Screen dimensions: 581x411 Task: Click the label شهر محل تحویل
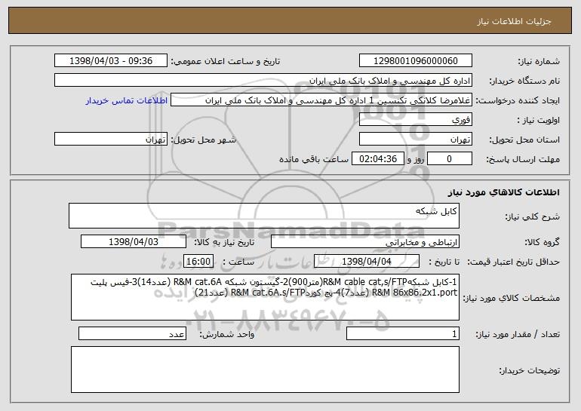tap(203, 140)
